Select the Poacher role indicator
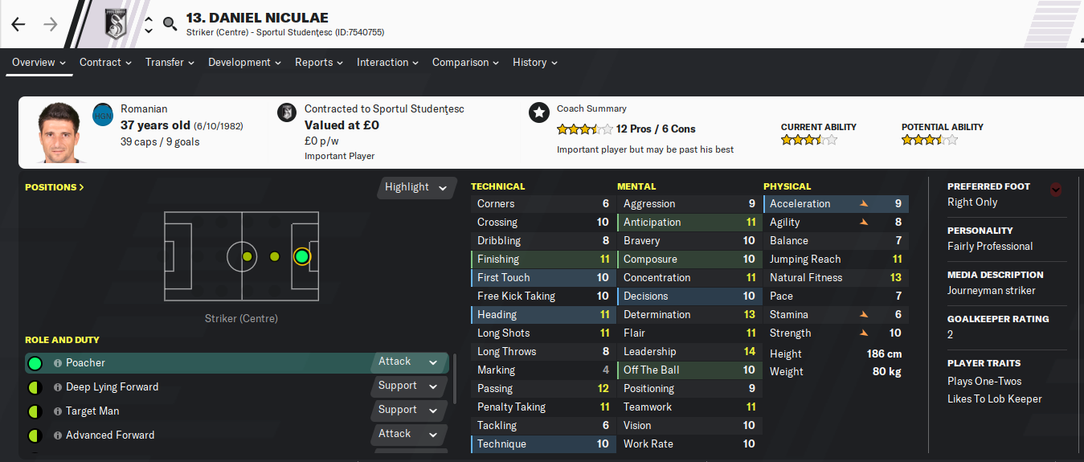 (x=35, y=363)
